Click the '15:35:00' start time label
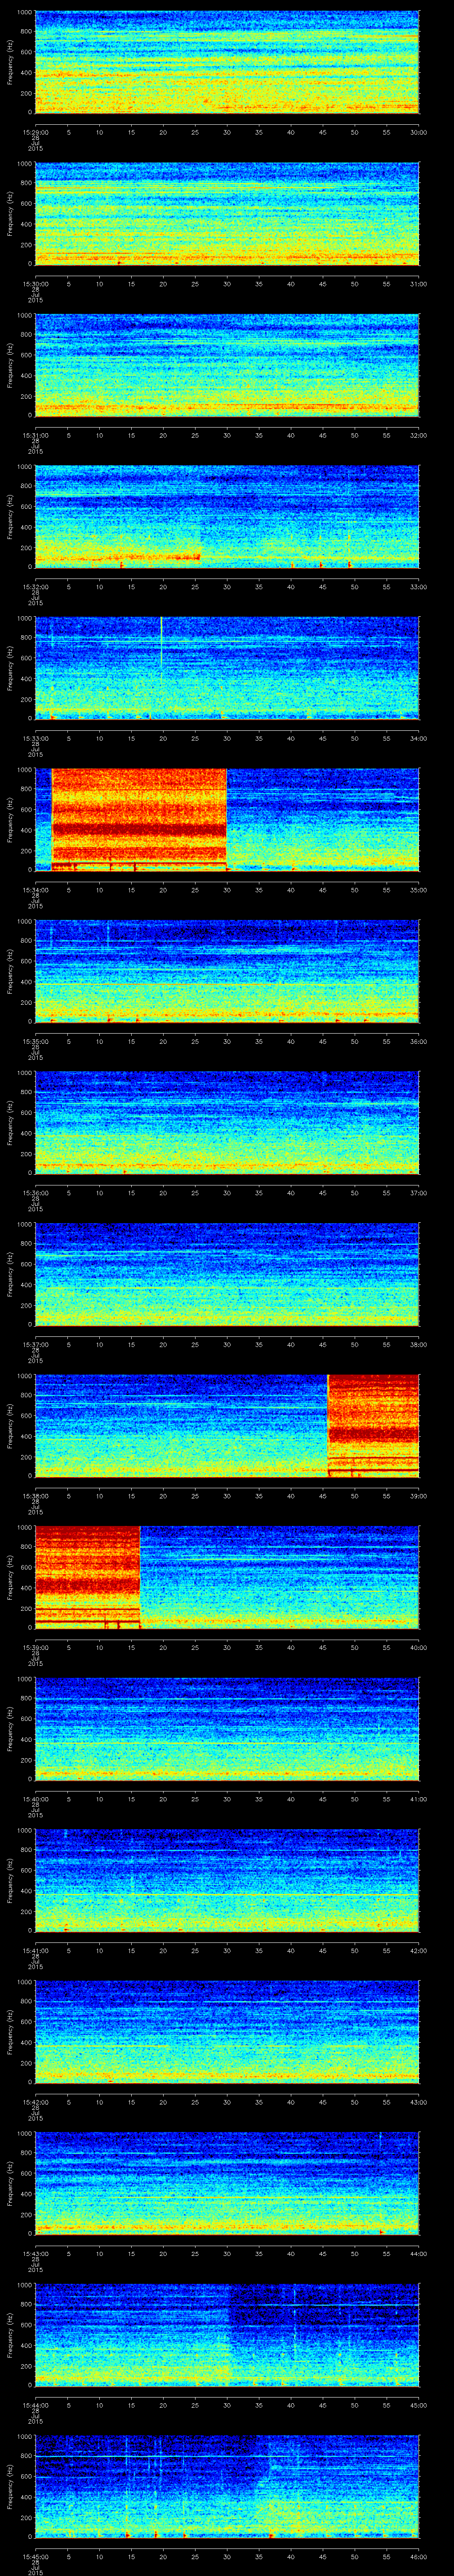This screenshot has width=454, height=2576. (x=36, y=1041)
